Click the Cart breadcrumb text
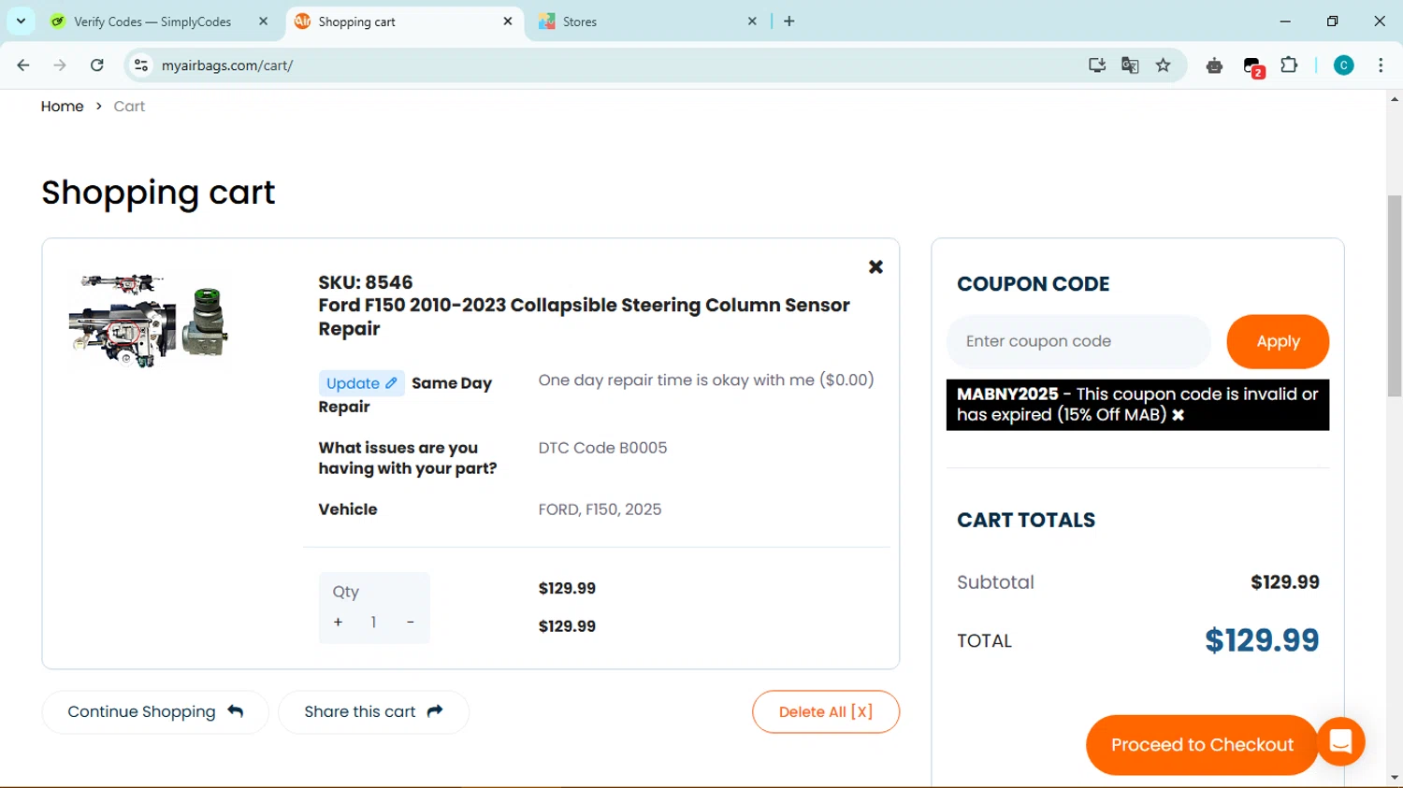The width and height of the screenshot is (1403, 788). coord(129,107)
